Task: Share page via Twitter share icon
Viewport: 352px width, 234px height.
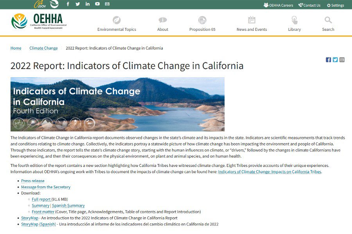Action: pyautogui.click(x=335, y=60)
